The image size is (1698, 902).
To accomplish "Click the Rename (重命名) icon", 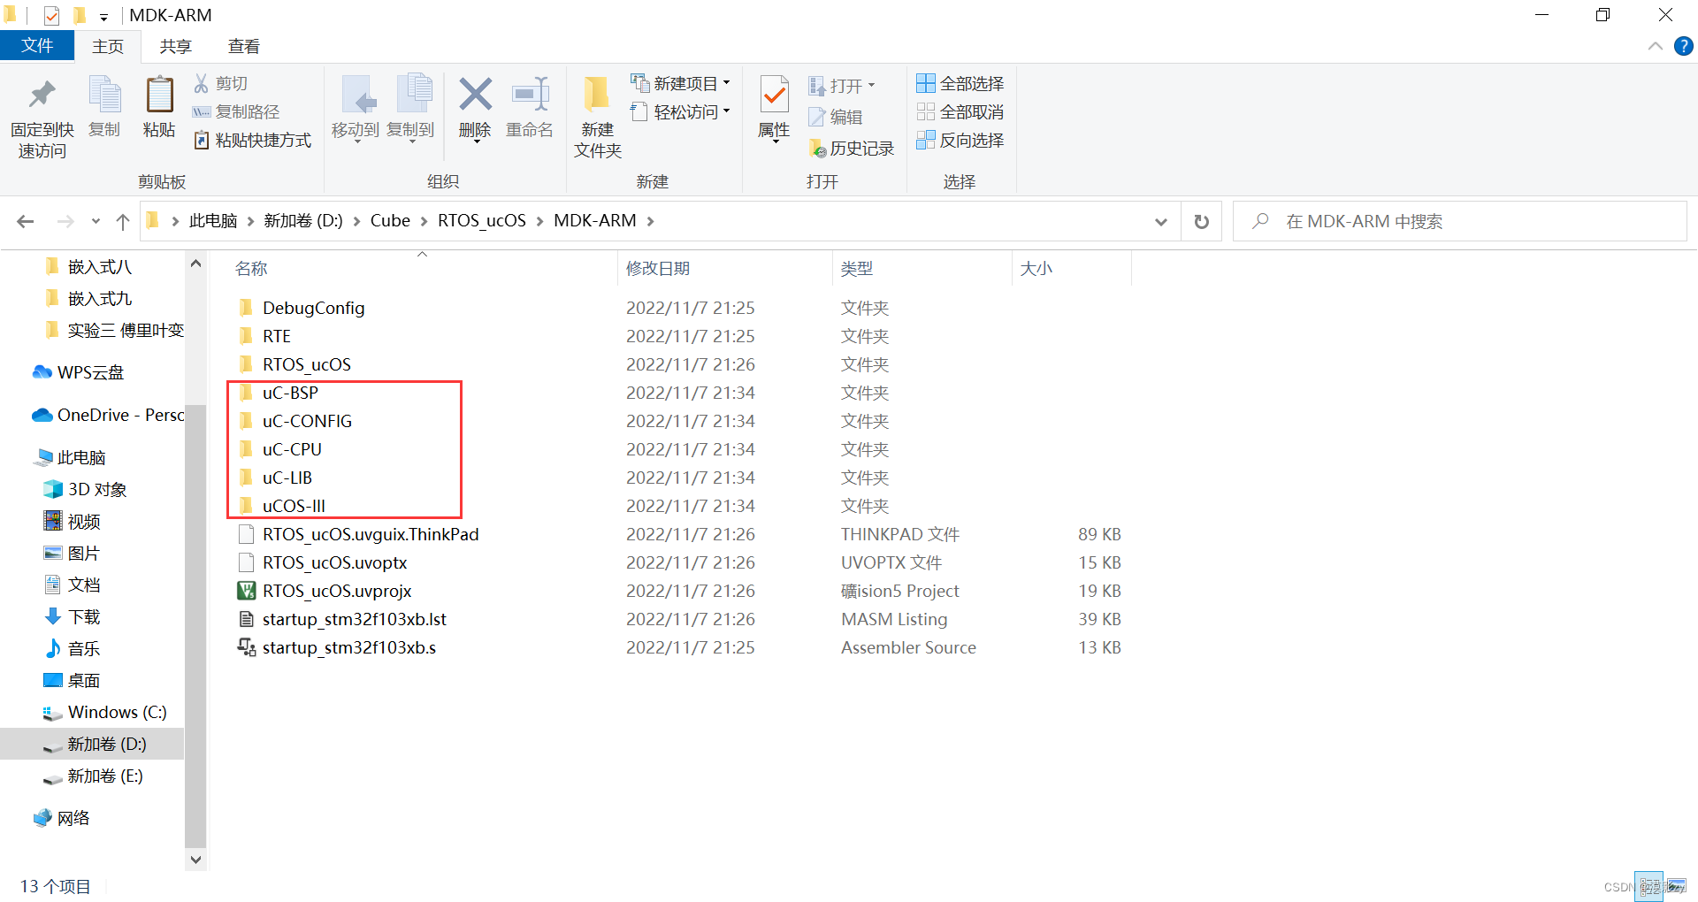I will [530, 95].
